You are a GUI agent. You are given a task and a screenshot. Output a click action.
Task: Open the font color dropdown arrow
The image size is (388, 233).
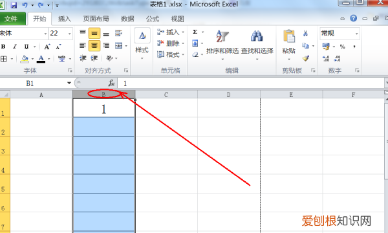(x=49, y=59)
